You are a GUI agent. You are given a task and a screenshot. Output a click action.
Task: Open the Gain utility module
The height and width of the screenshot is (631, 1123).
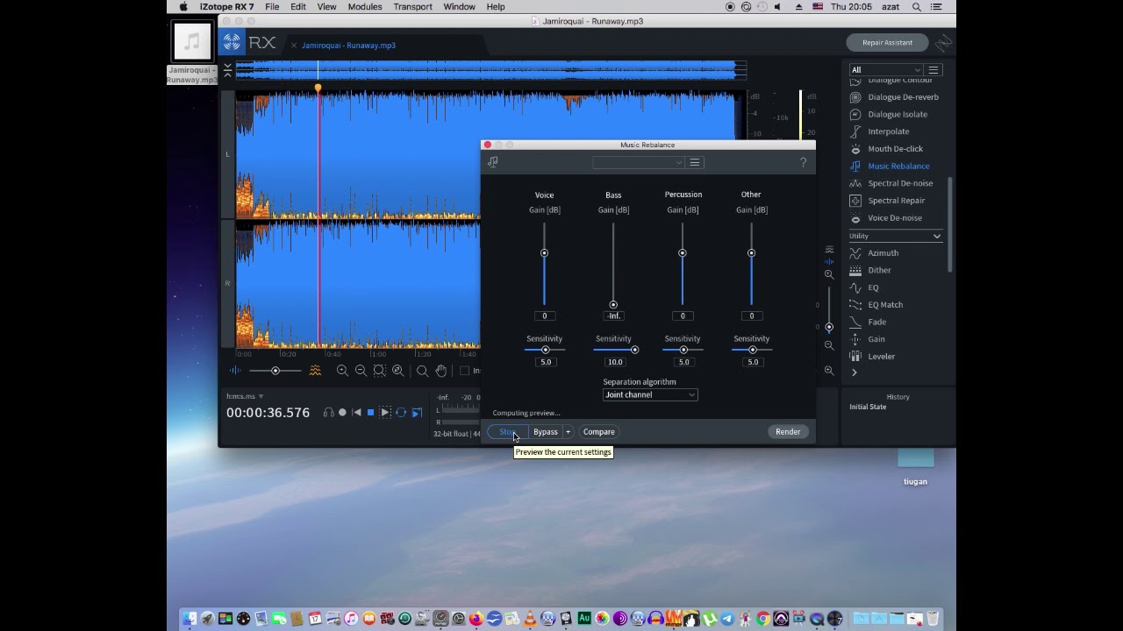click(x=869, y=339)
